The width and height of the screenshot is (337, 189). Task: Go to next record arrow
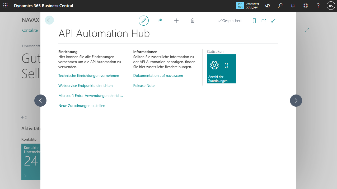click(296, 101)
